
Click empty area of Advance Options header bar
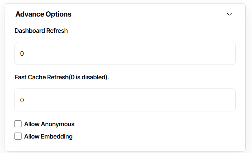click(x=148, y=14)
